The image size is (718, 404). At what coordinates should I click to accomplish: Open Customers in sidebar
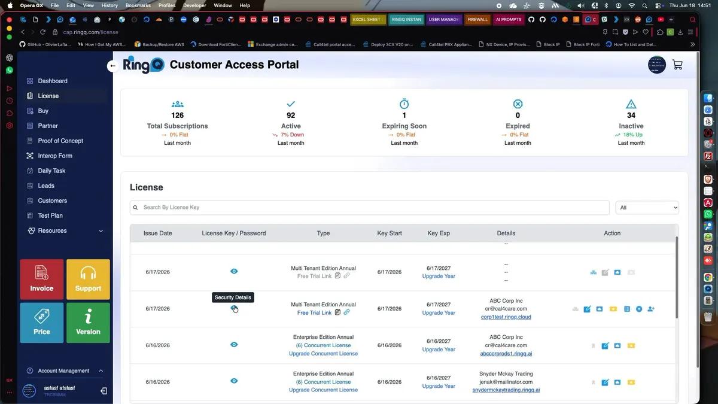pyautogui.click(x=52, y=201)
